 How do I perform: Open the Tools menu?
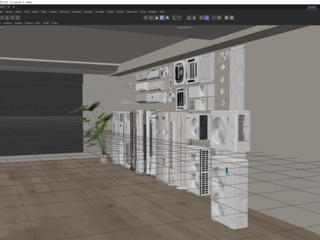click(27, 12)
